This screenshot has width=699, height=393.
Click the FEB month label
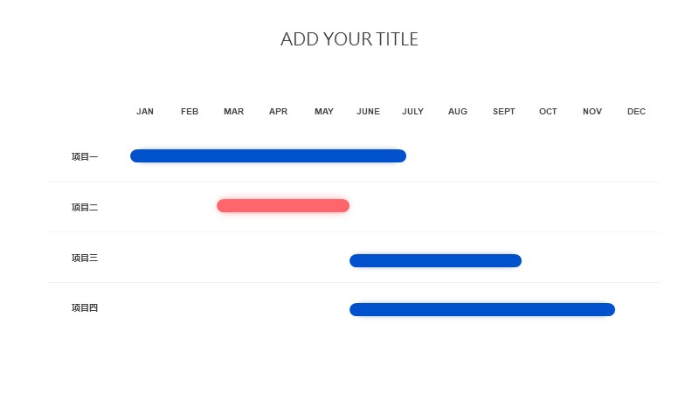pos(190,112)
